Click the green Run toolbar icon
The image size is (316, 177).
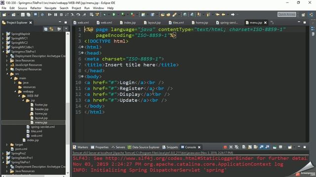click(x=114, y=15)
